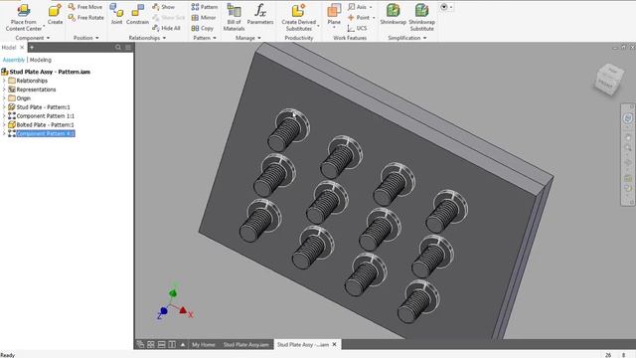Image resolution: width=636 pixels, height=358 pixels.
Task: Activate the Free Rotate tool
Action: point(86,18)
